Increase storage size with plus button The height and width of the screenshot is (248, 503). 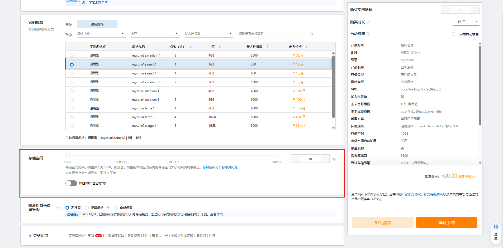pos(325,159)
